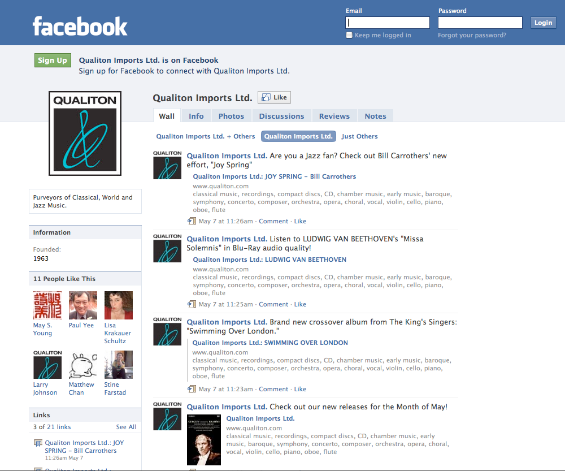Open Paul Yee's profile photo
Image resolution: width=565 pixels, height=471 pixels.
point(82,305)
